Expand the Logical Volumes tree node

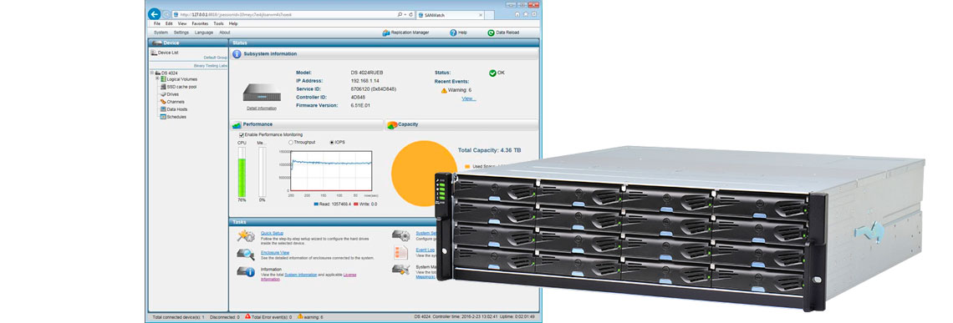tap(157, 79)
